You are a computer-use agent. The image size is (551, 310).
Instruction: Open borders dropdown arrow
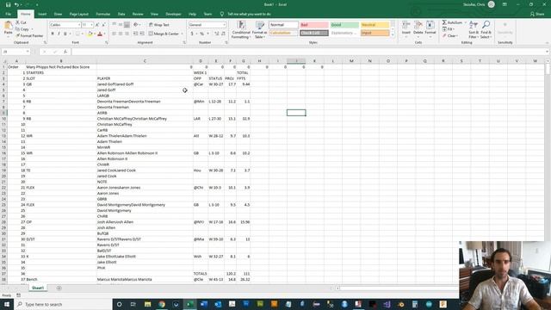coord(83,34)
